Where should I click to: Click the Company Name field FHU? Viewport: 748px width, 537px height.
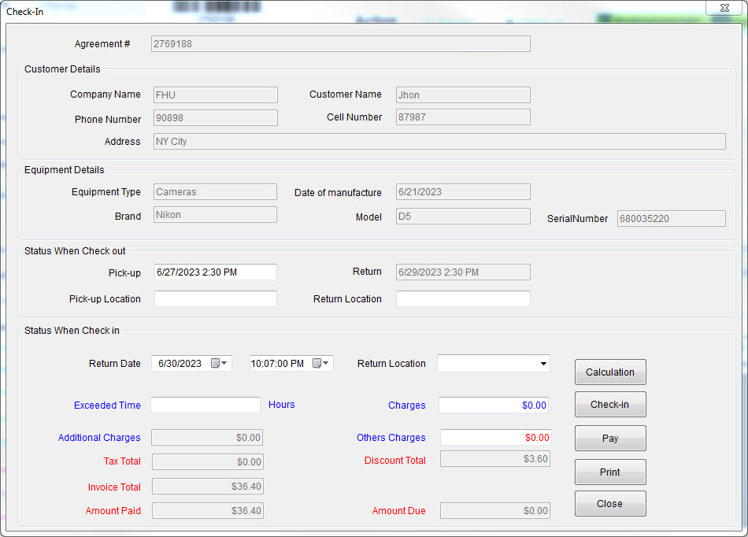[216, 95]
